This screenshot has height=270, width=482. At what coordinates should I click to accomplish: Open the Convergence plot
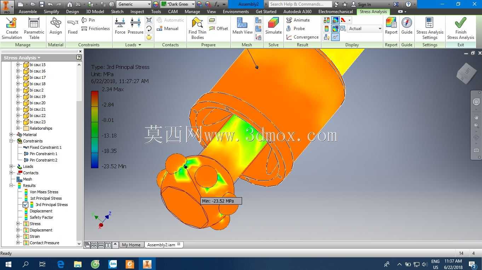(303, 37)
